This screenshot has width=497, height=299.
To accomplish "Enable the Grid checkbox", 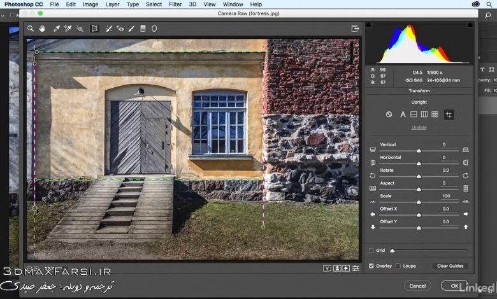I will (x=371, y=250).
